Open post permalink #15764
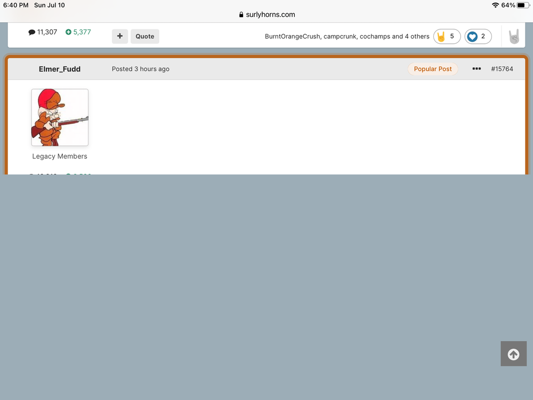Image resolution: width=533 pixels, height=400 pixels. tap(502, 69)
